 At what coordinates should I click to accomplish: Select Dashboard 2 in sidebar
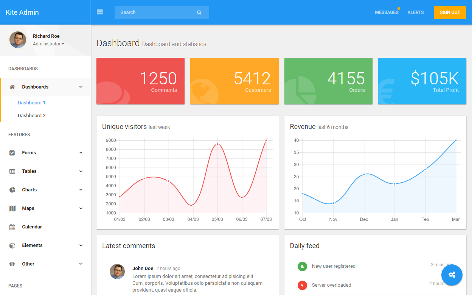(31, 116)
